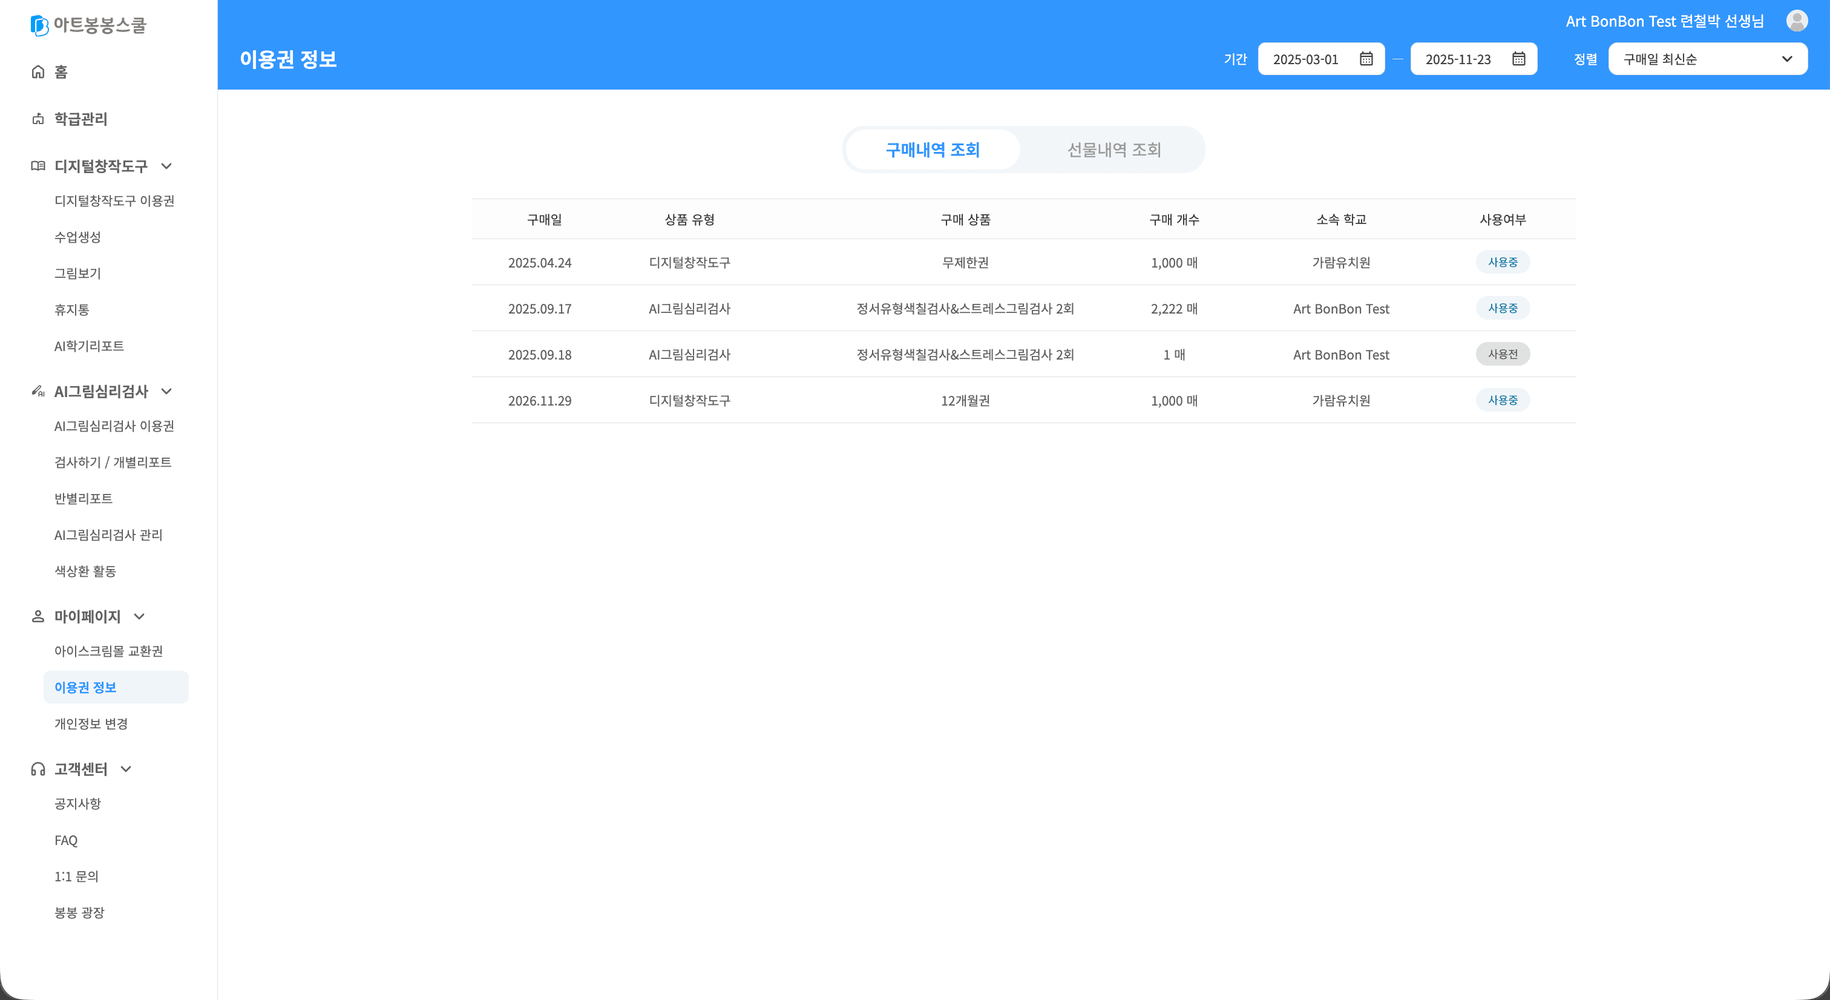Click the 아트봉봉스쿨 logo icon
This screenshot has height=1000, width=1830.
[39, 25]
